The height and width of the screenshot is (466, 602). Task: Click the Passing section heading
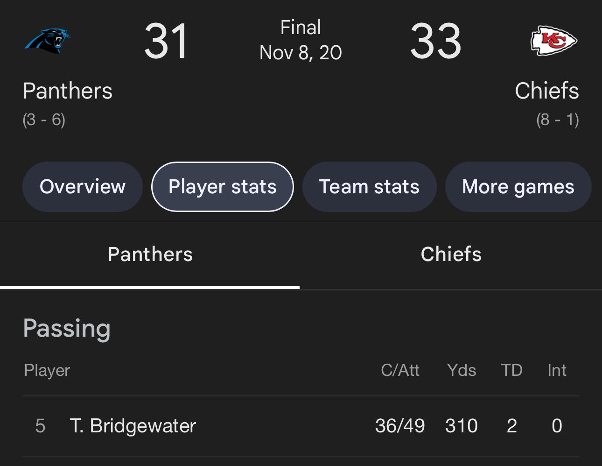(67, 328)
